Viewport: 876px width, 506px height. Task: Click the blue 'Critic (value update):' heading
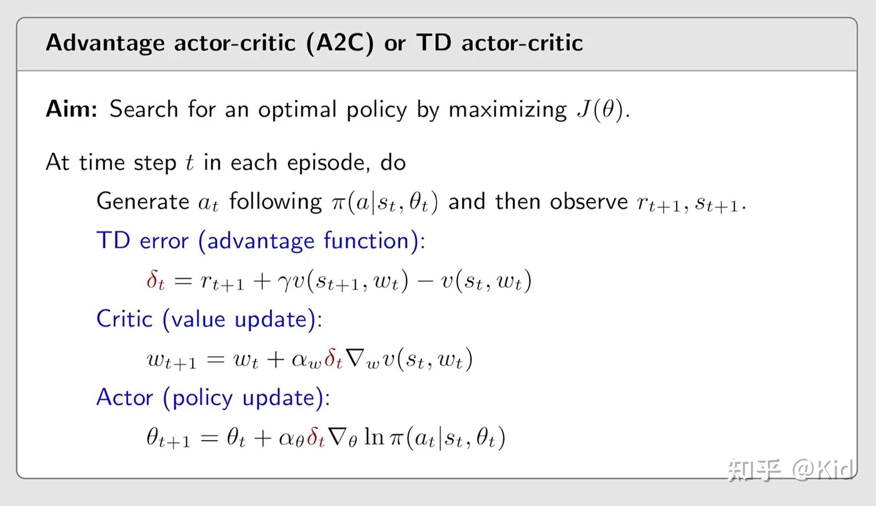[x=209, y=320]
